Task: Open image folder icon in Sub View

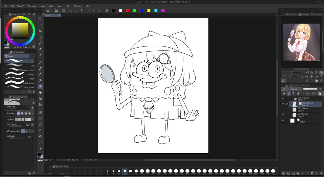Action: point(316,81)
